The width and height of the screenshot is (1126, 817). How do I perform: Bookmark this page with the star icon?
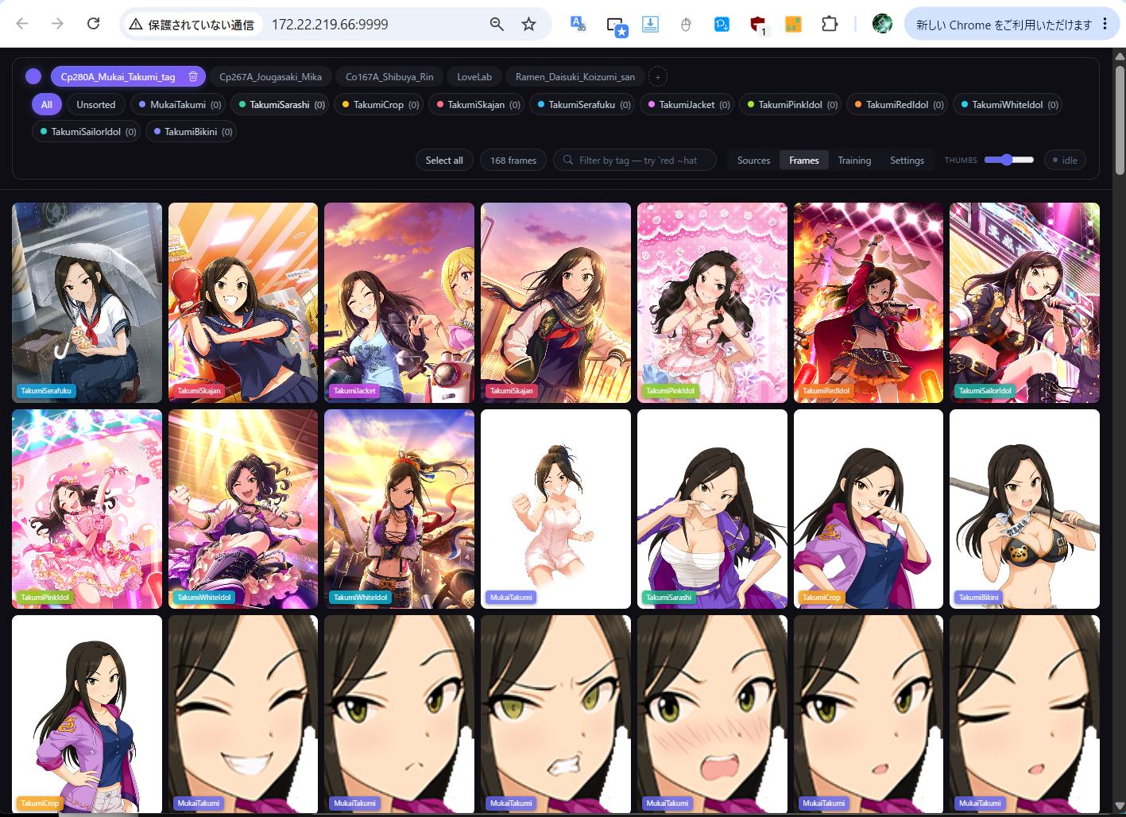(529, 25)
